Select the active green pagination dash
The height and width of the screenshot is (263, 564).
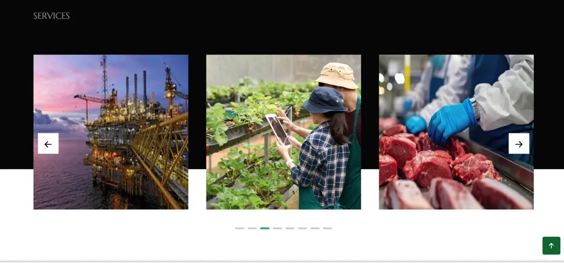pyautogui.click(x=265, y=228)
